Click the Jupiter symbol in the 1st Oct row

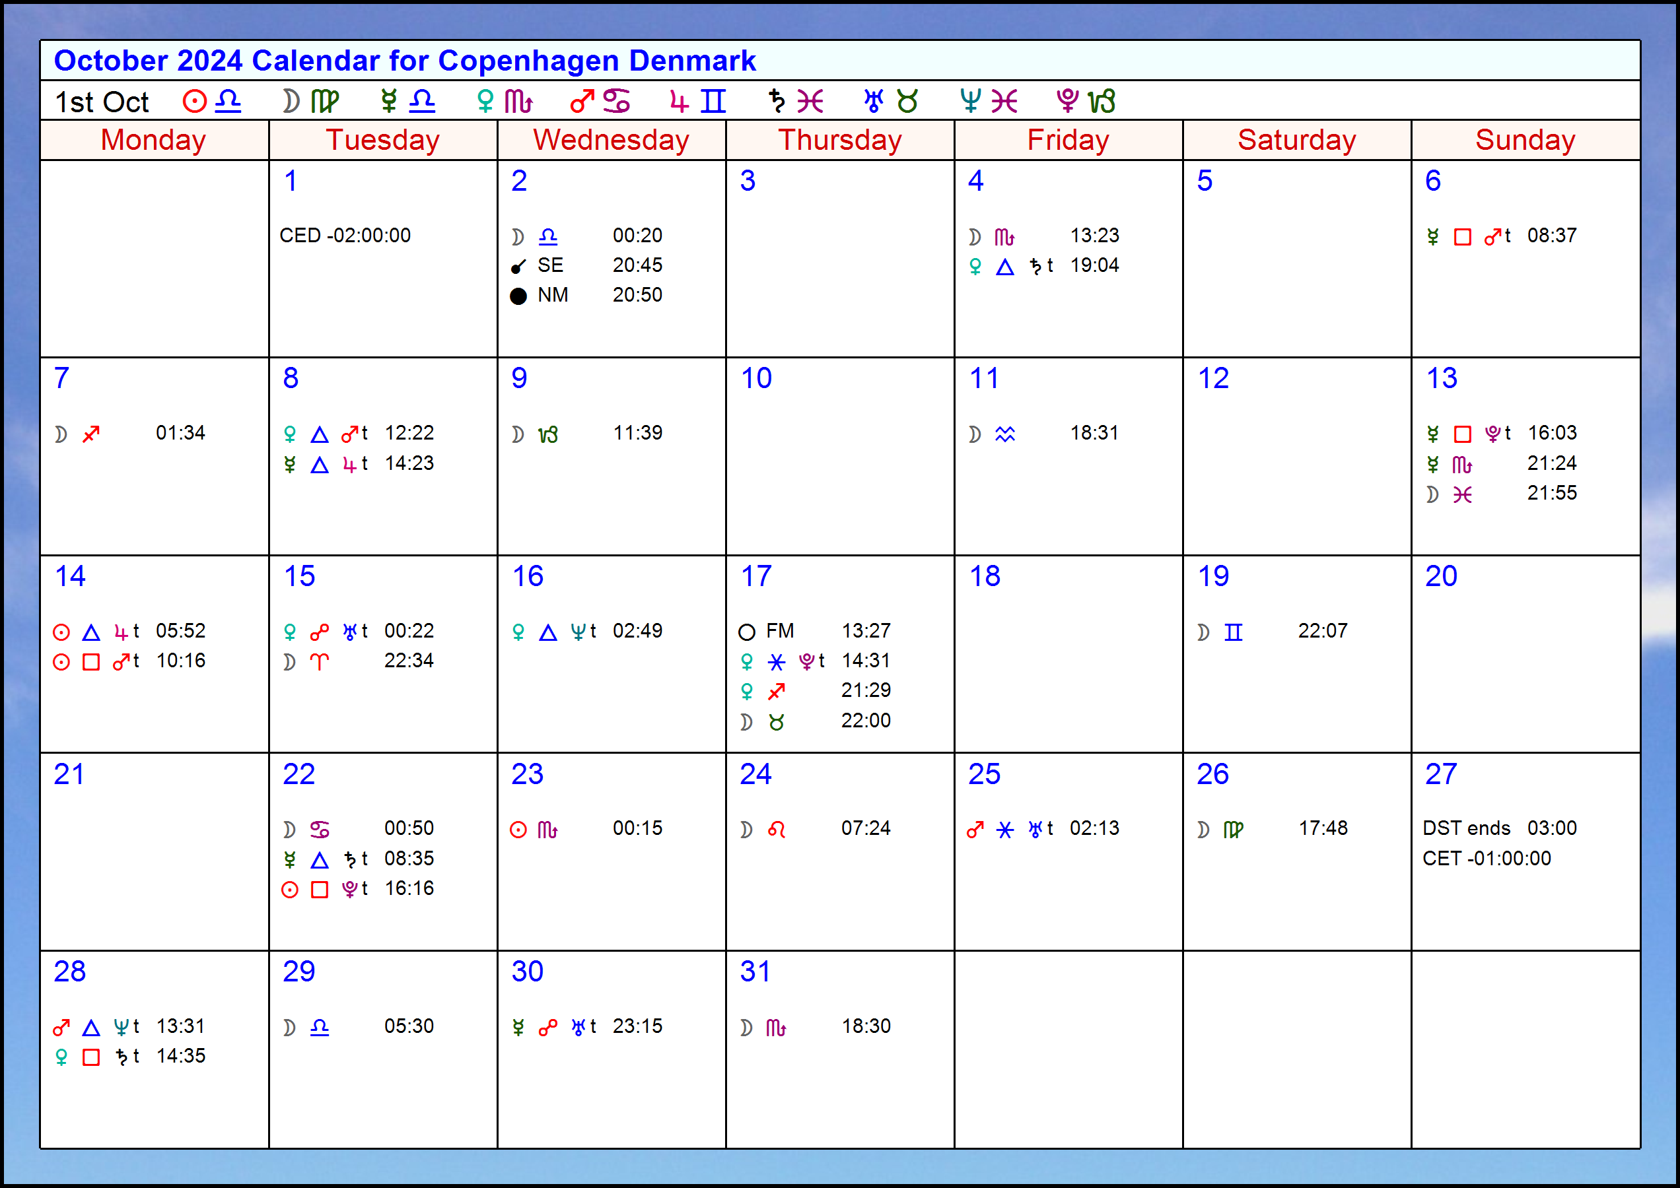[680, 101]
